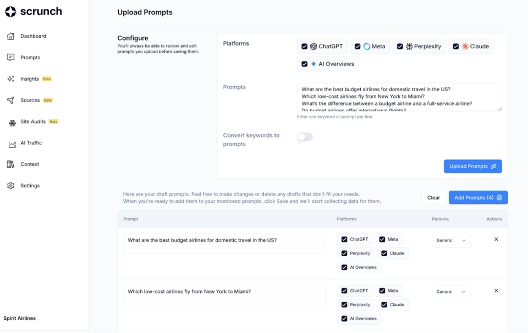Screen dimensions: 528x333
Task: Grab the Prompts textarea resize handle
Action: click(499, 109)
